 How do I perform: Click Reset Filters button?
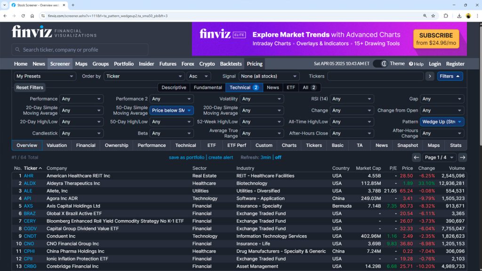pyautogui.click(x=30, y=88)
